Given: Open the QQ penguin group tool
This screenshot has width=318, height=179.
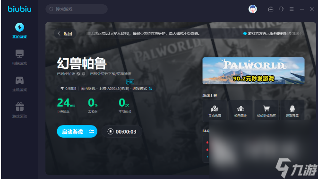Looking at the screenshot, I should (x=292, y=111).
